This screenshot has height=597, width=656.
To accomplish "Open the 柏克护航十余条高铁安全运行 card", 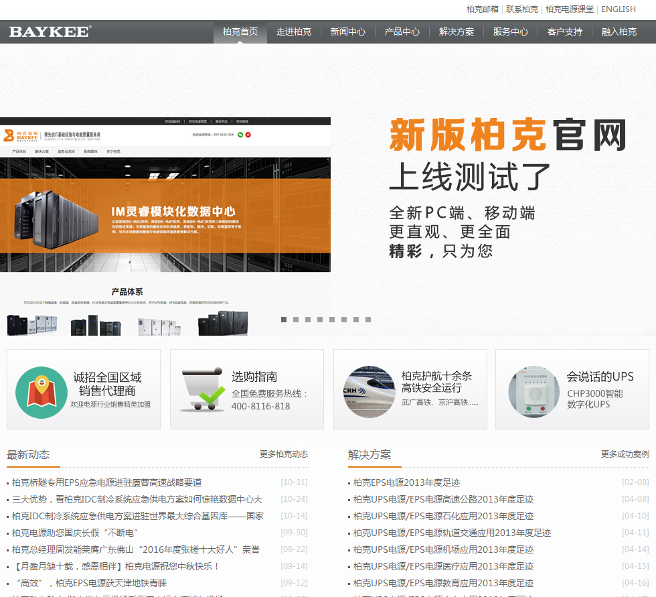I will pos(436,382).
